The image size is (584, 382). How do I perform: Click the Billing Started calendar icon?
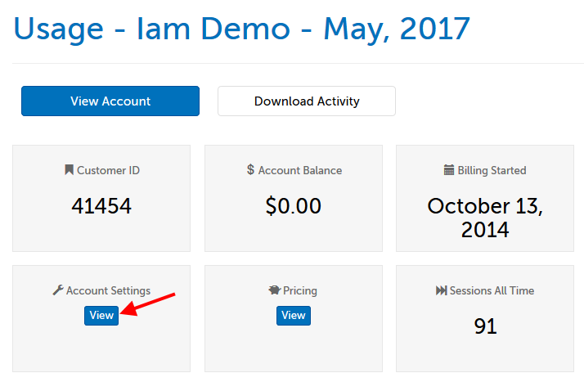(x=449, y=170)
